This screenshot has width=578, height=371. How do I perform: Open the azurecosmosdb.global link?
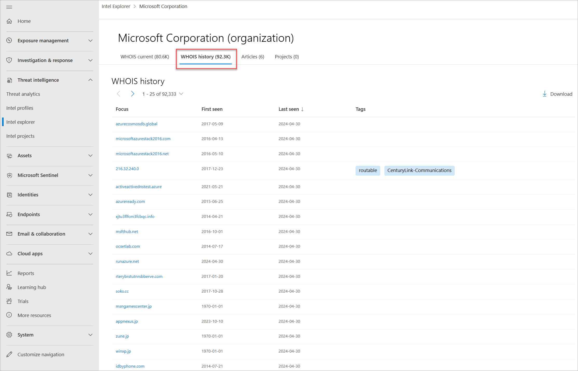[x=137, y=124]
